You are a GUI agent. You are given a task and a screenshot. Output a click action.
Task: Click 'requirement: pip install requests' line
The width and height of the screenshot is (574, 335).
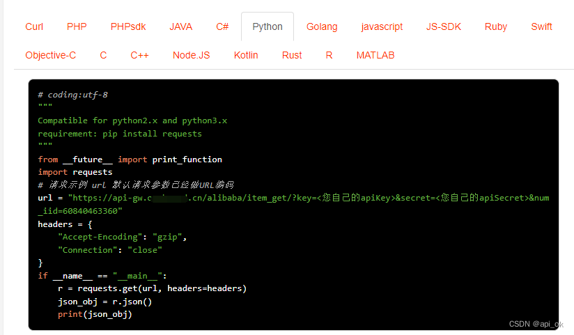point(120,134)
